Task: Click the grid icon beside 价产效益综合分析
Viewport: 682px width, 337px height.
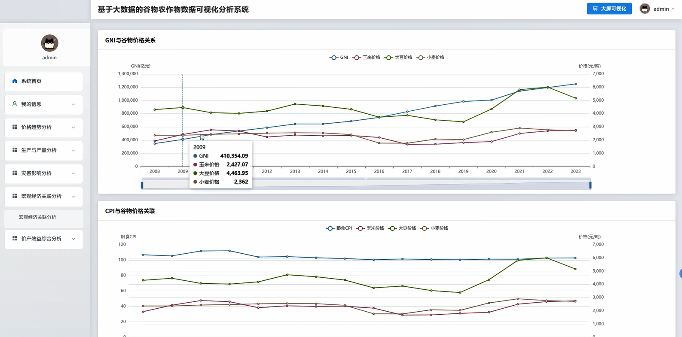Action: point(15,239)
